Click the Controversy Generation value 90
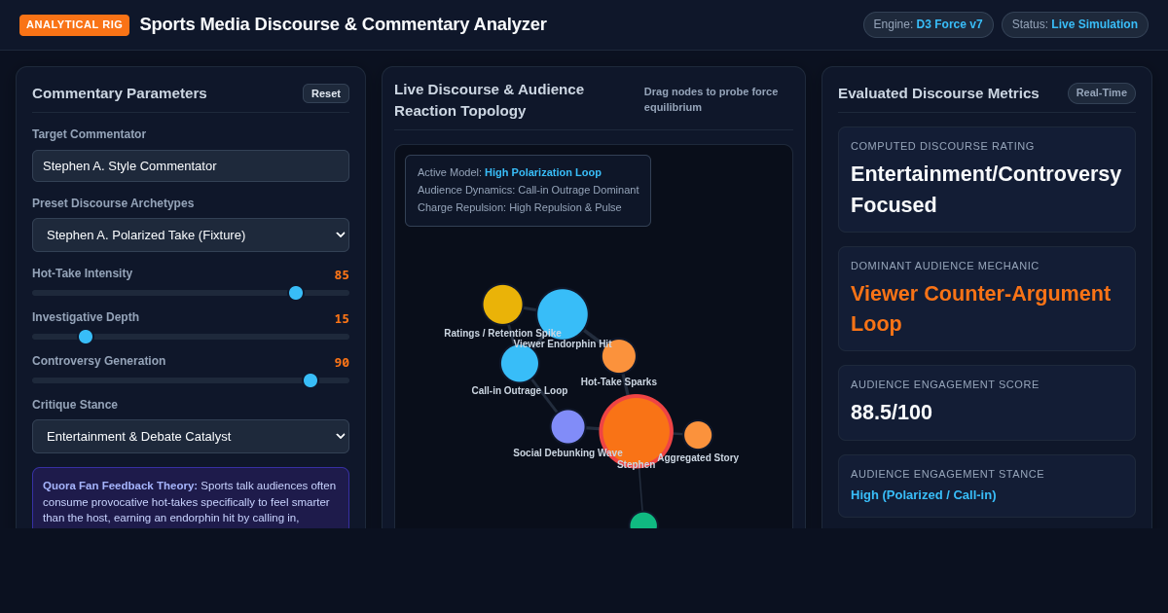Image resolution: width=1168 pixels, height=613 pixels. 342,363
